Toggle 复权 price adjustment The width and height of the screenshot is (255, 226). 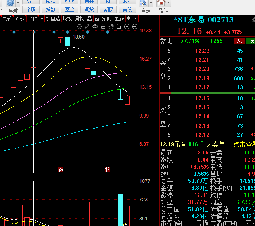(x=79, y=18)
